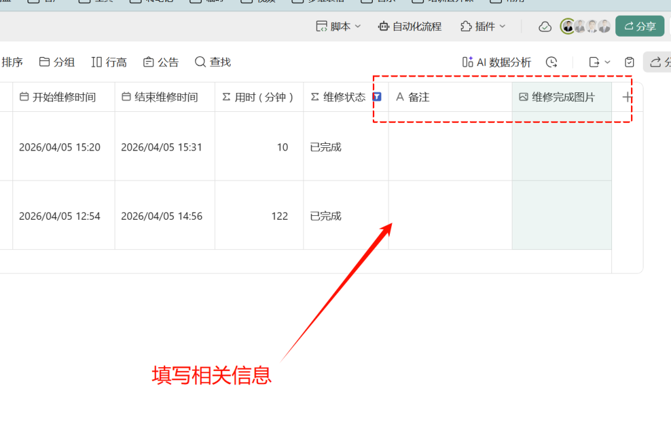
Task: Click the duration cell showing 122
Action: (259, 215)
